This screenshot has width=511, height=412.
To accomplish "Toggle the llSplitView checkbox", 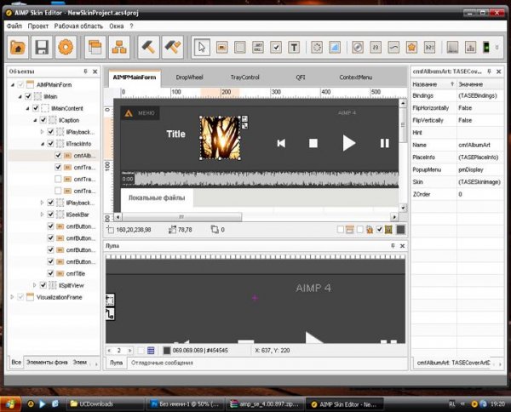I will pos(43,285).
